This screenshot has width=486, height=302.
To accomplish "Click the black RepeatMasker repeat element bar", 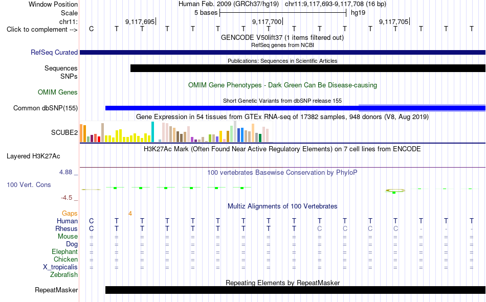I will point(295,290).
